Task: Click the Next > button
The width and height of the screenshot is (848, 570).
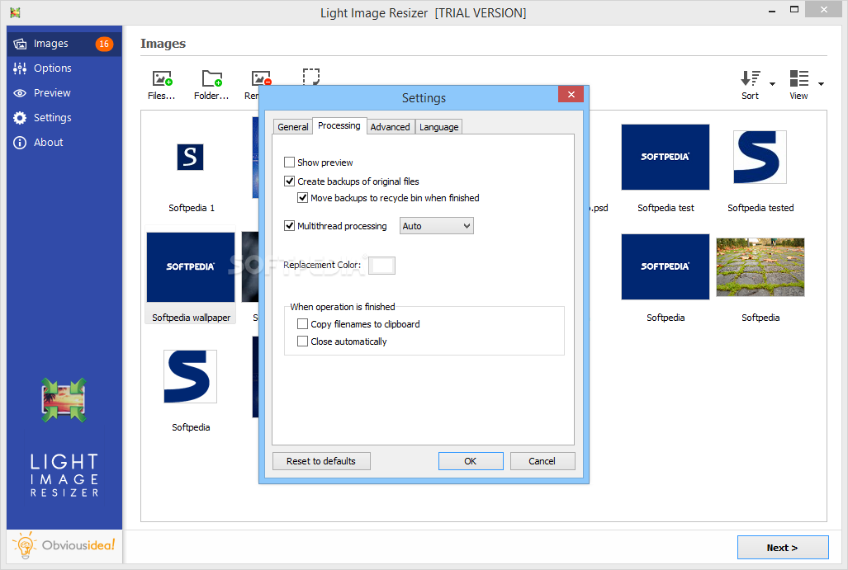Action: pyautogui.click(x=783, y=548)
